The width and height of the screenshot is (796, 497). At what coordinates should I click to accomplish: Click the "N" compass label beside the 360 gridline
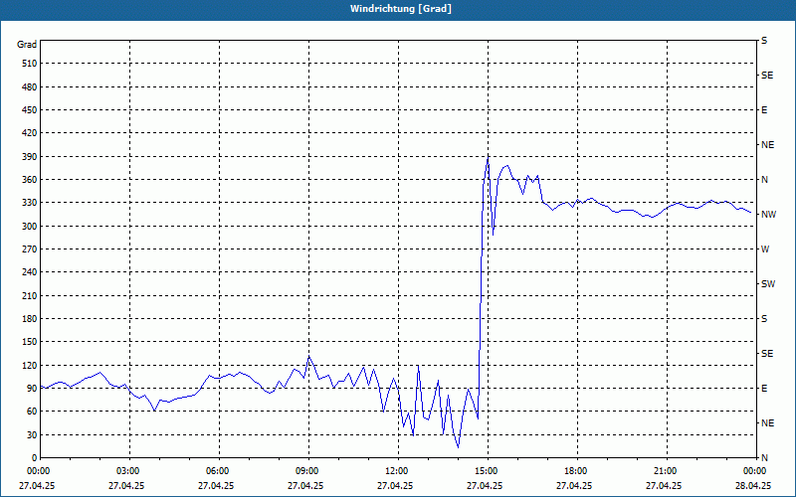point(764,180)
